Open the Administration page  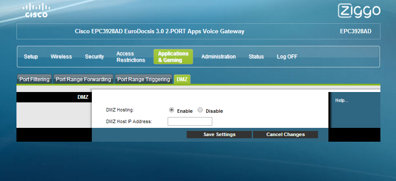(x=218, y=57)
